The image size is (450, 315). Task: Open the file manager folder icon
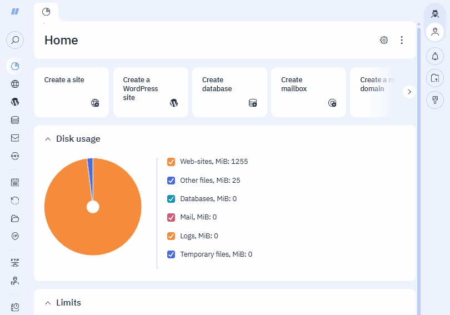(15, 218)
